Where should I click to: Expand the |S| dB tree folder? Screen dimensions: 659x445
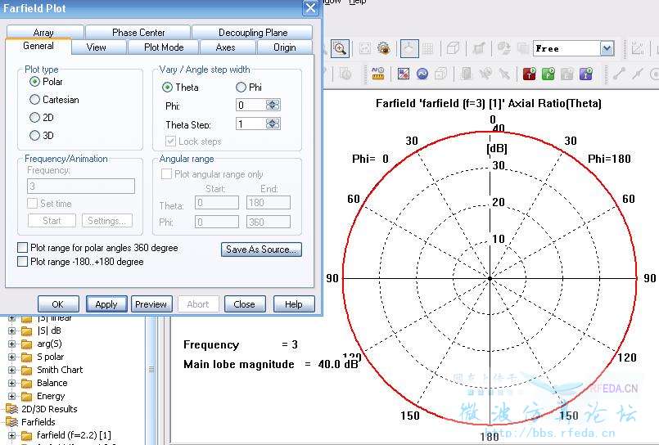tap(11, 330)
